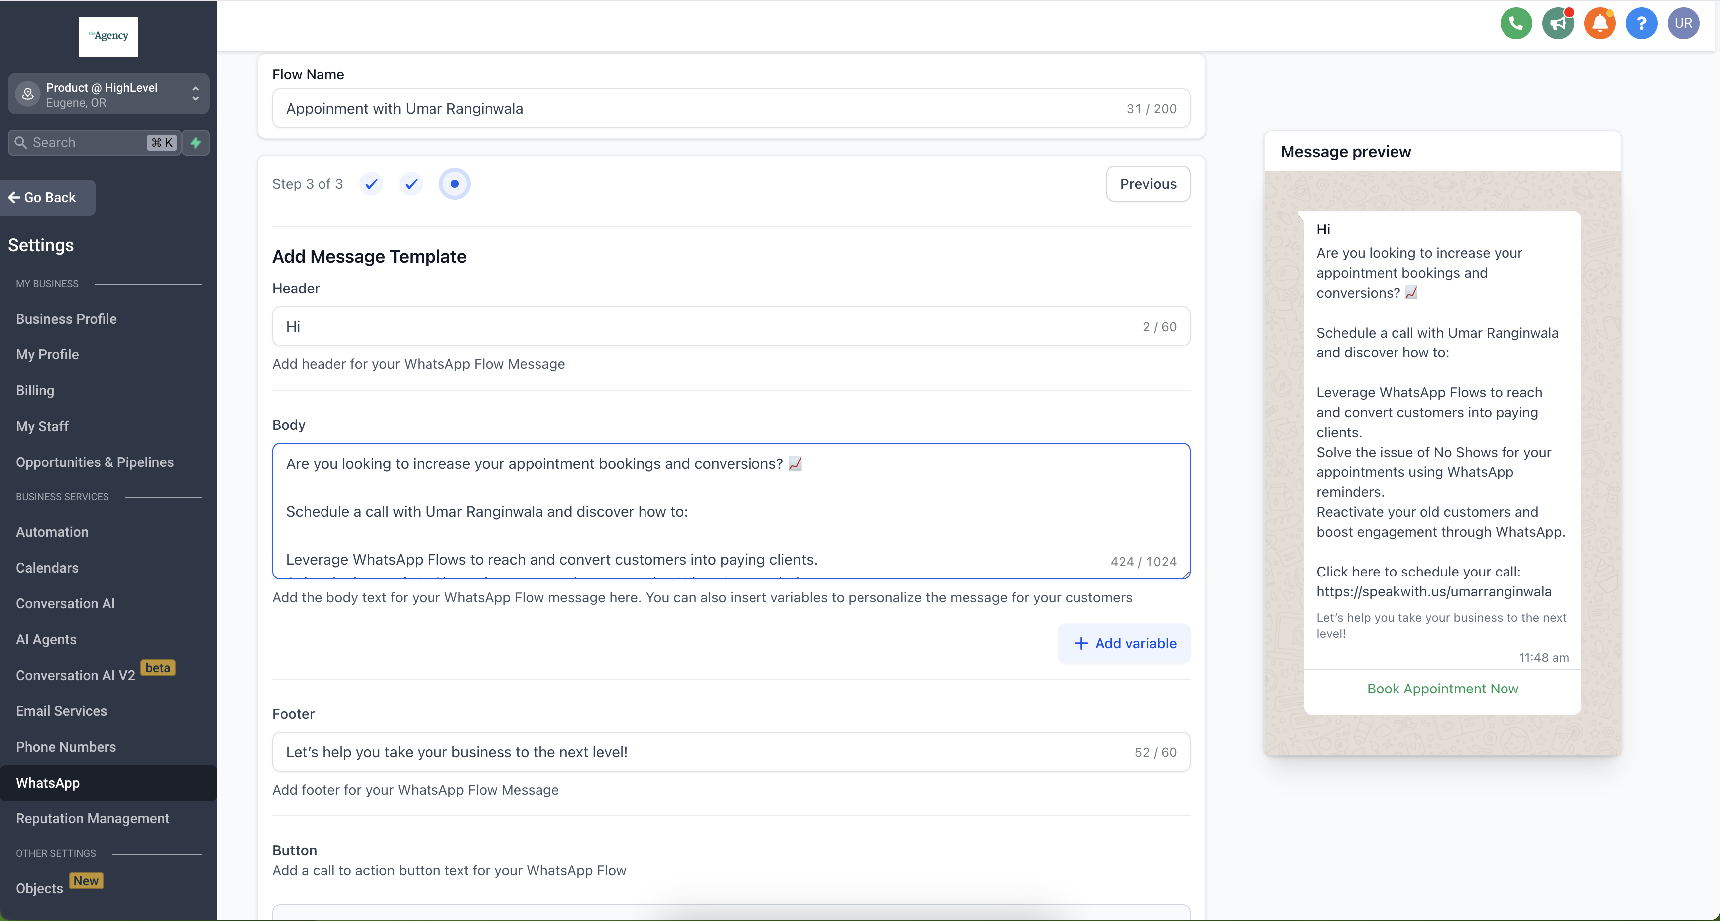
Task: Click Book Appointment Now in preview
Action: coord(1442,689)
